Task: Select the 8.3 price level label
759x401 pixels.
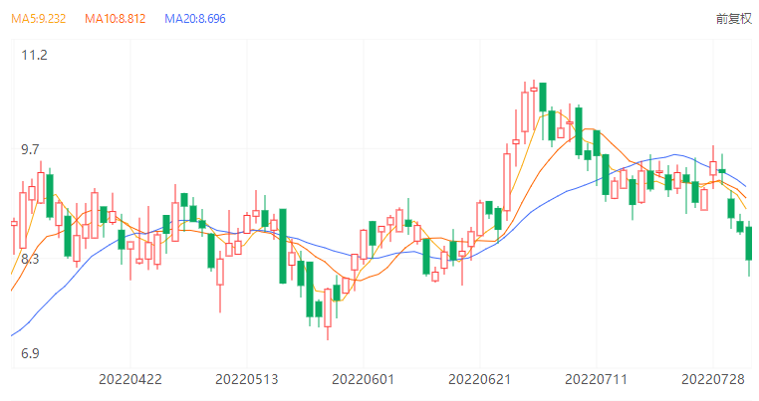Action: [35, 259]
